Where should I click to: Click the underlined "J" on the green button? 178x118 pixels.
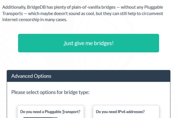[64, 43]
